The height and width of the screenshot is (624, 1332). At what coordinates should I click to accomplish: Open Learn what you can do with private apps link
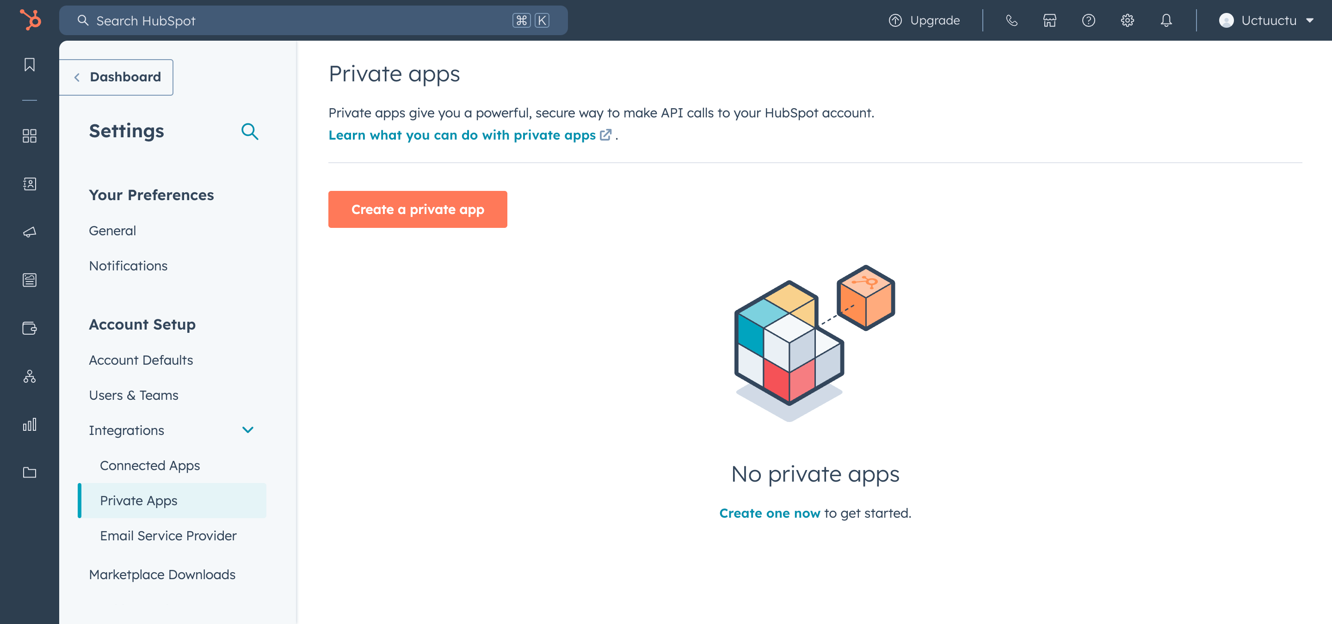tap(469, 135)
